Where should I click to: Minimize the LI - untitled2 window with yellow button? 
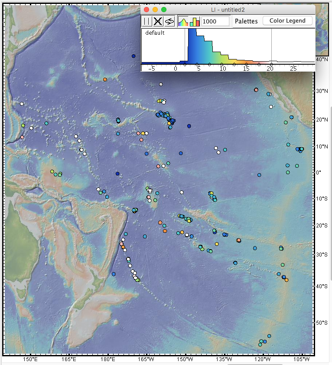pyautogui.click(x=155, y=10)
